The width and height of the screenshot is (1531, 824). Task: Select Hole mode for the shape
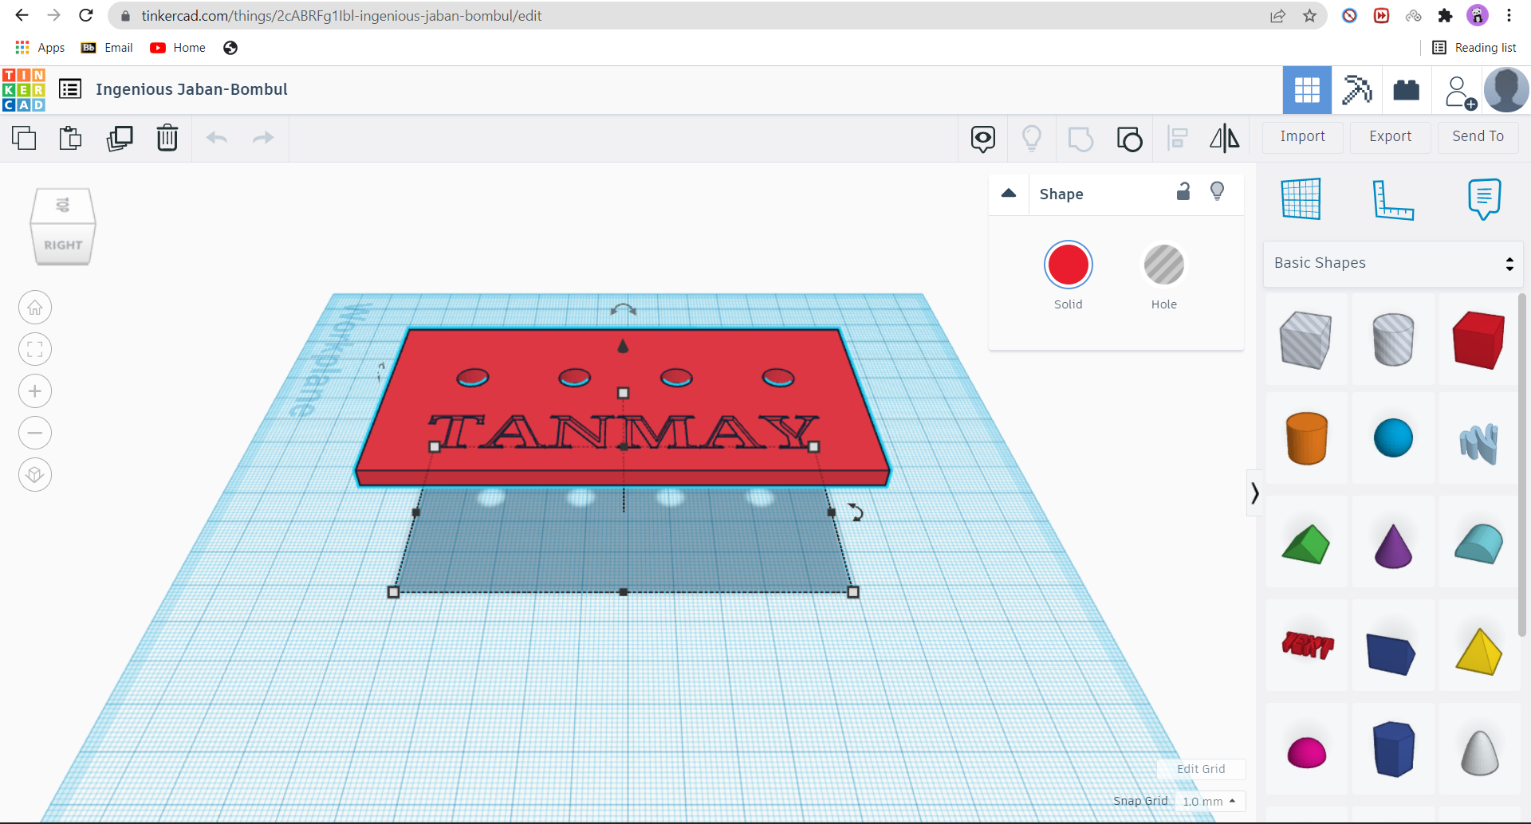[1163, 265]
